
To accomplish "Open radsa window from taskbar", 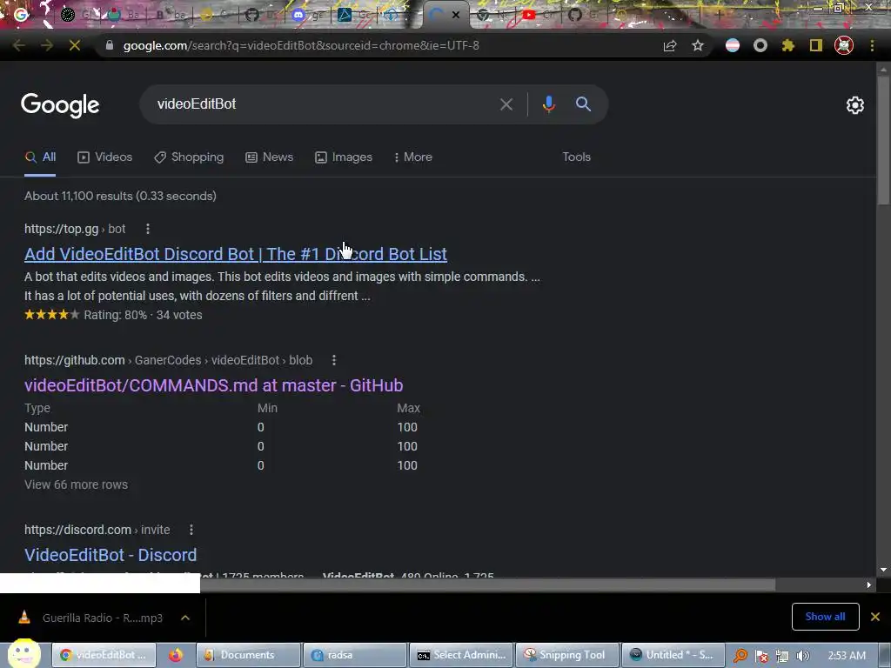I will (x=355, y=655).
